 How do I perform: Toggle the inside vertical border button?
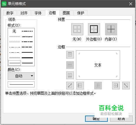click(x=98, y=86)
